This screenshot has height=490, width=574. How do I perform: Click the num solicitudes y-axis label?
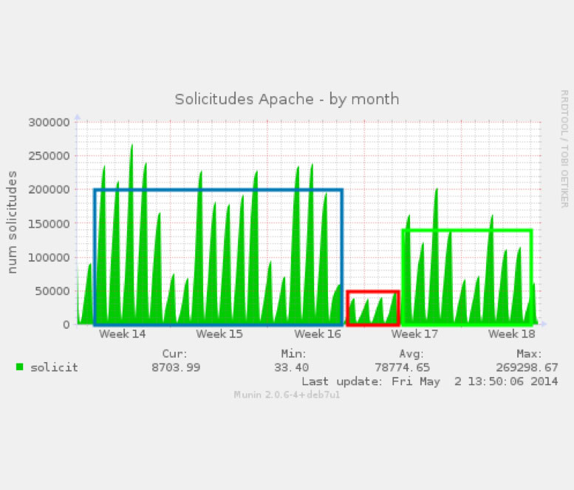coord(13,221)
